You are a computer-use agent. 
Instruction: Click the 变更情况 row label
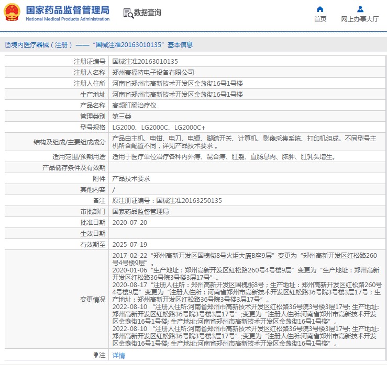tap(93, 300)
